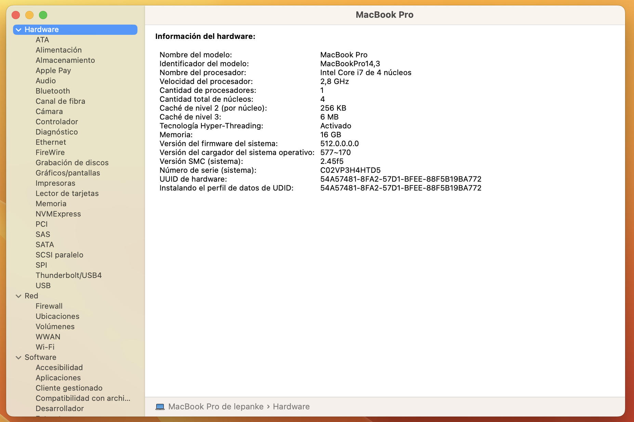Click the laptop icon in the path bar
The width and height of the screenshot is (634, 422).
pyautogui.click(x=160, y=407)
